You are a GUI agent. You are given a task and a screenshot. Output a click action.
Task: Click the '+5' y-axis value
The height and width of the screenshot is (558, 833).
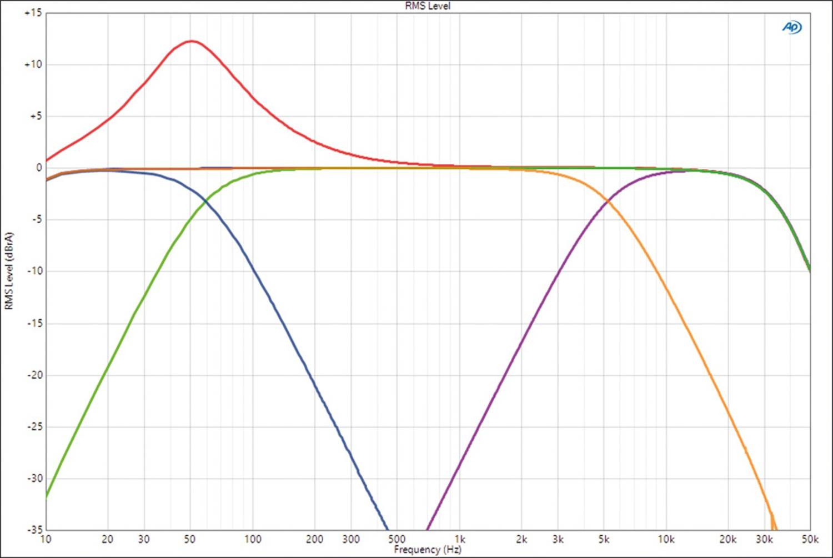click(36, 116)
